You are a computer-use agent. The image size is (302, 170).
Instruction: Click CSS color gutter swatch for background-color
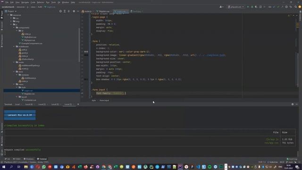[86, 51]
